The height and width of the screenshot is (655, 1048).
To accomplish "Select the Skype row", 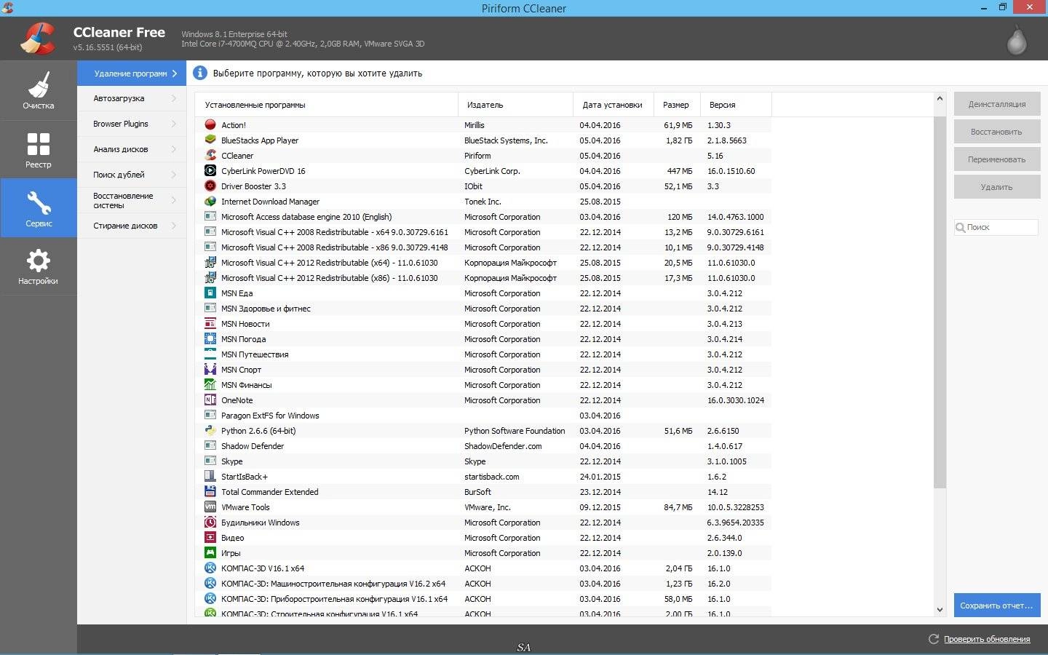I will 484,461.
